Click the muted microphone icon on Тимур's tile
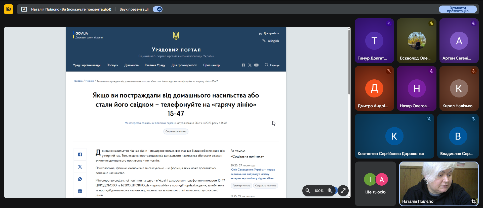The width and height of the screenshot is (483, 208). [389, 23]
